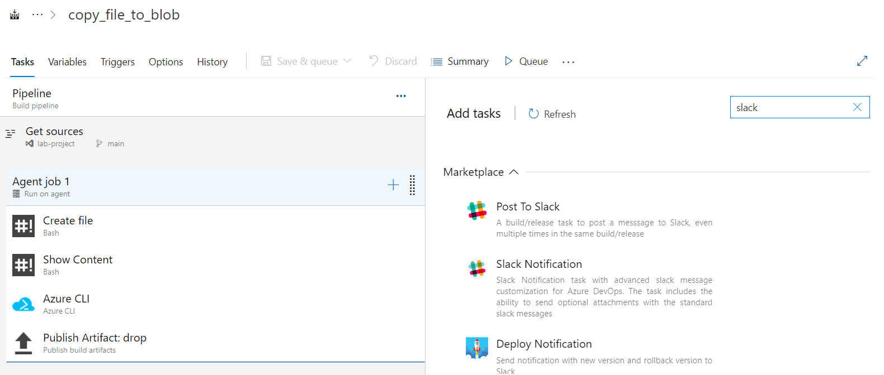Image resolution: width=884 pixels, height=375 pixels.
Task: Click the Build pipeline subtitle
Action: 35,105
